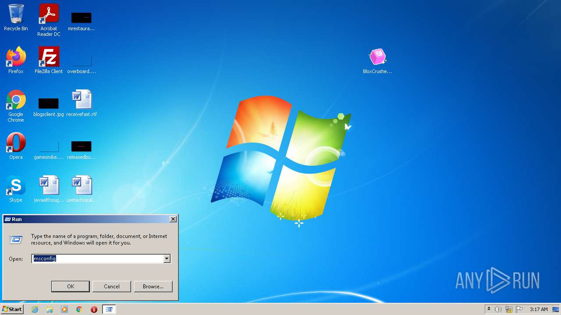Click the OK button in Run

point(71,287)
